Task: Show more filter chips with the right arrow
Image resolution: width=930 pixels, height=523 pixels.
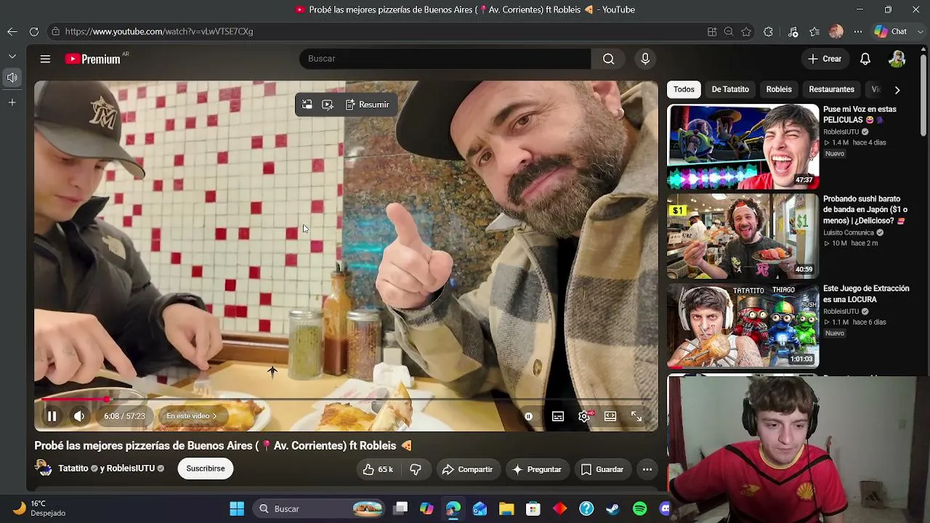Action: click(897, 90)
